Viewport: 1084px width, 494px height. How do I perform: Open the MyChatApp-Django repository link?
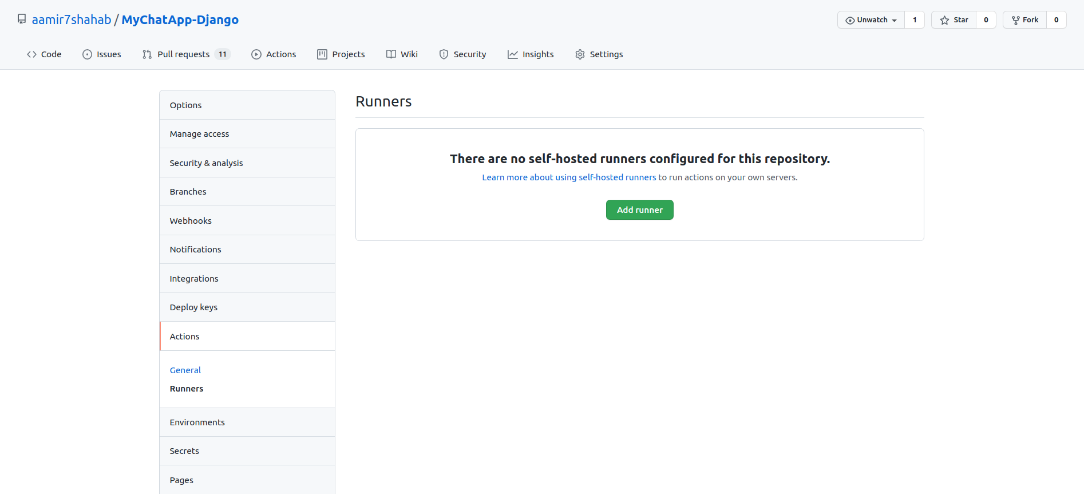pyautogui.click(x=180, y=19)
